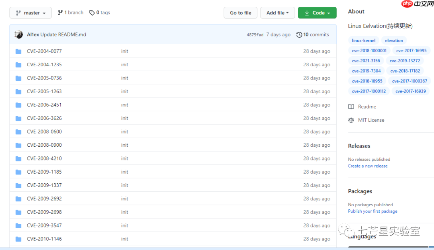Image resolution: width=434 pixels, height=250 pixels.
Task: Click the folder icon for CVE-2004-0077
Action: pyautogui.click(x=18, y=51)
